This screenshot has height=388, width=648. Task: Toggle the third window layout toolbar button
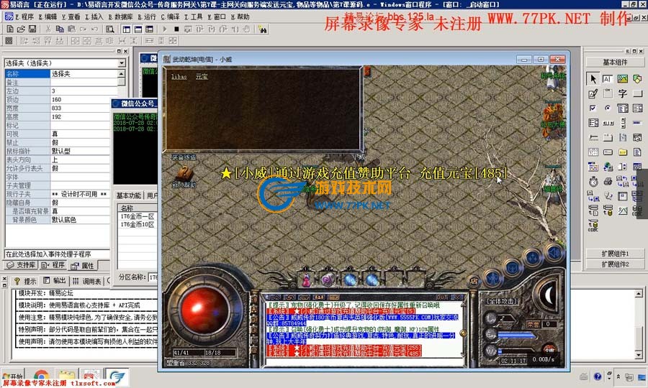pos(150,29)
